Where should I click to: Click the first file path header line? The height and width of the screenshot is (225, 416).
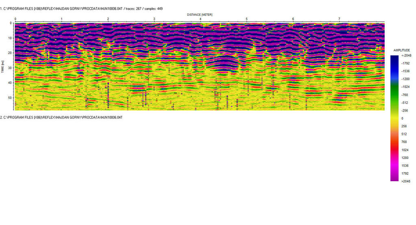[x=81, y=9]
